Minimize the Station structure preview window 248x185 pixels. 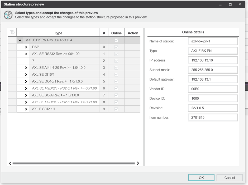click(x=220, y=4)
